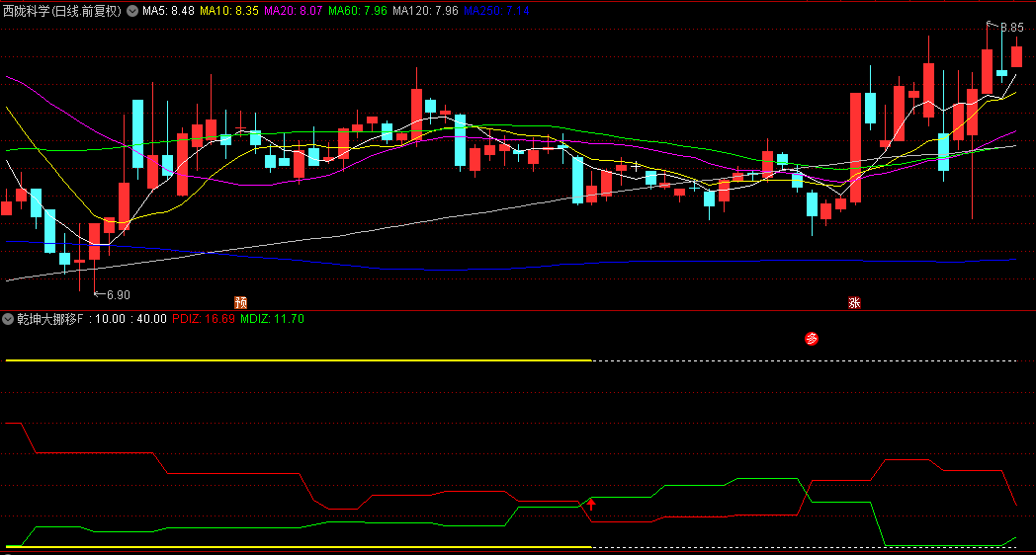Click the 8.85 high price label
This screenshot has height=555, width=1036.
(x=1011, y=28)
